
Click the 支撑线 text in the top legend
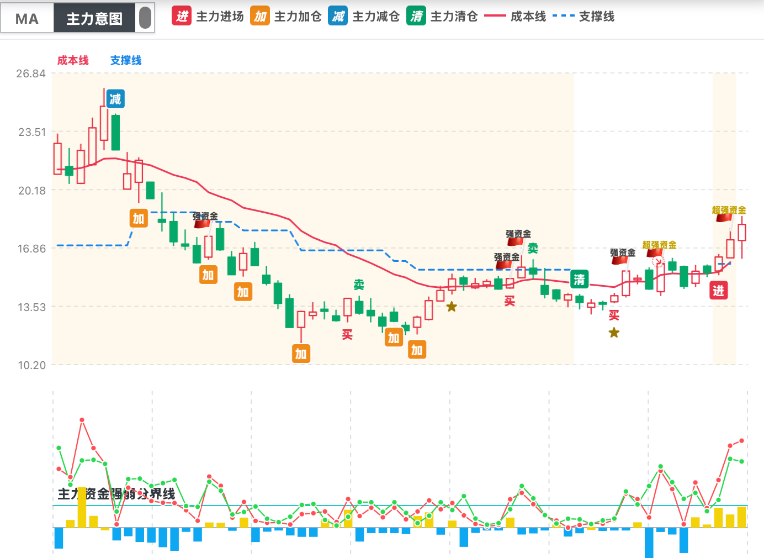click(x=597, y=17)
